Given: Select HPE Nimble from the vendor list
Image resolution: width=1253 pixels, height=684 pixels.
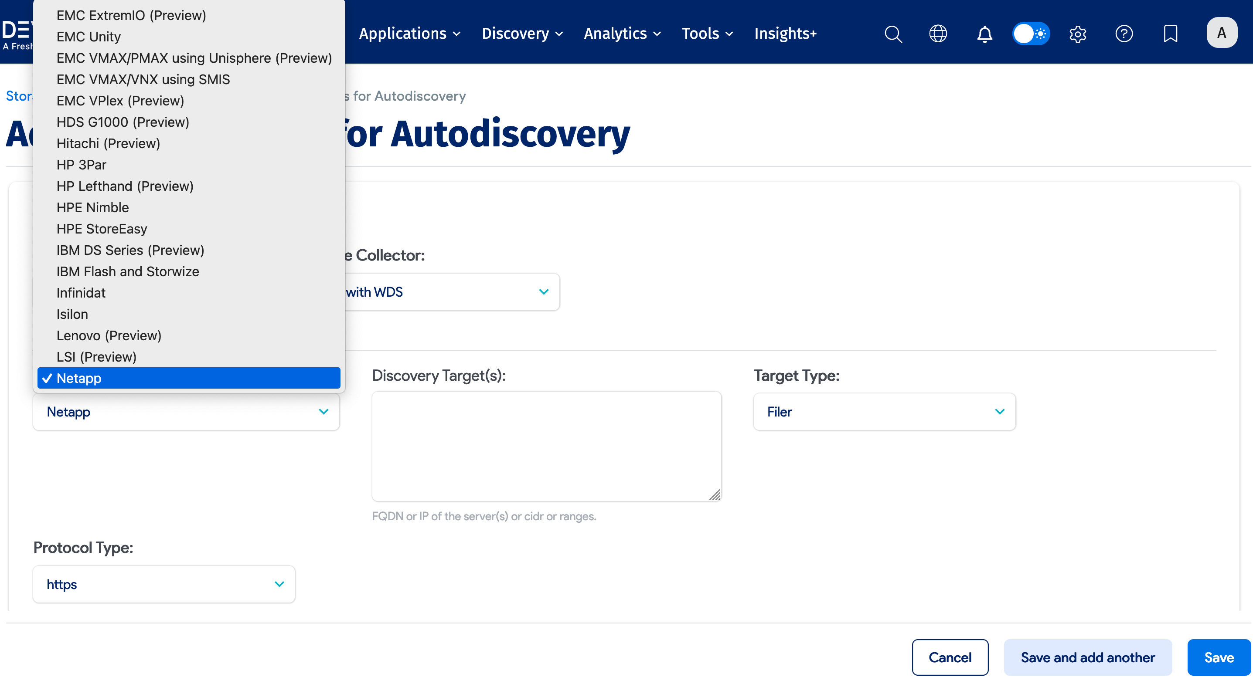Looking at the screenshot, I should click(x=92, y=207).
